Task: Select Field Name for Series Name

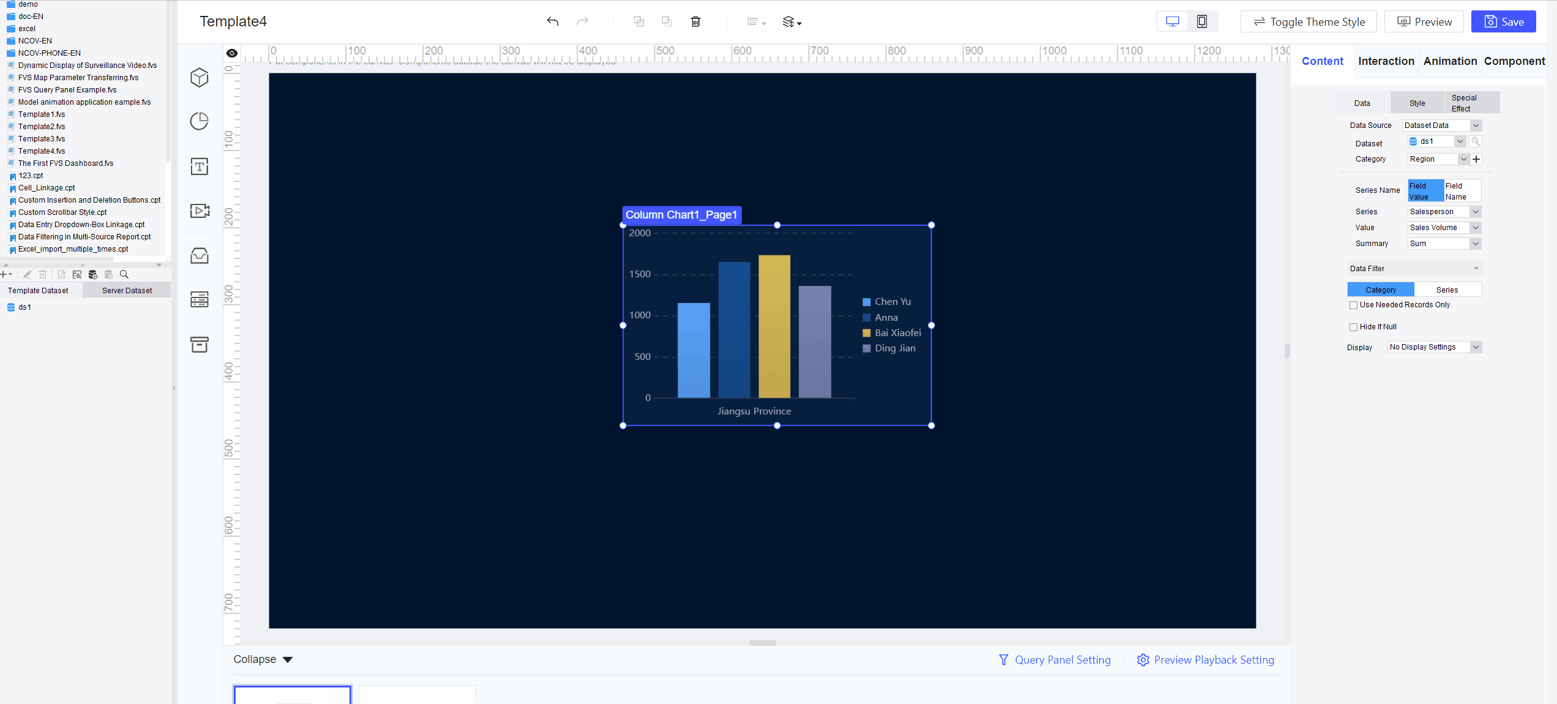Action: coord(1462,191)
